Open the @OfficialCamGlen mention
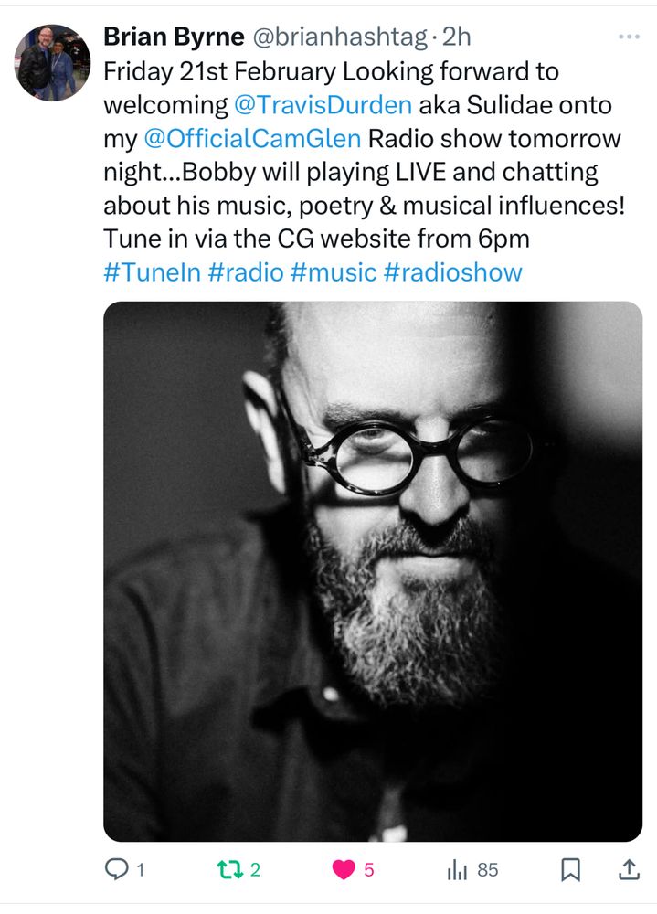The height and width of the screenshot is (914, 657). pos(252,139)
